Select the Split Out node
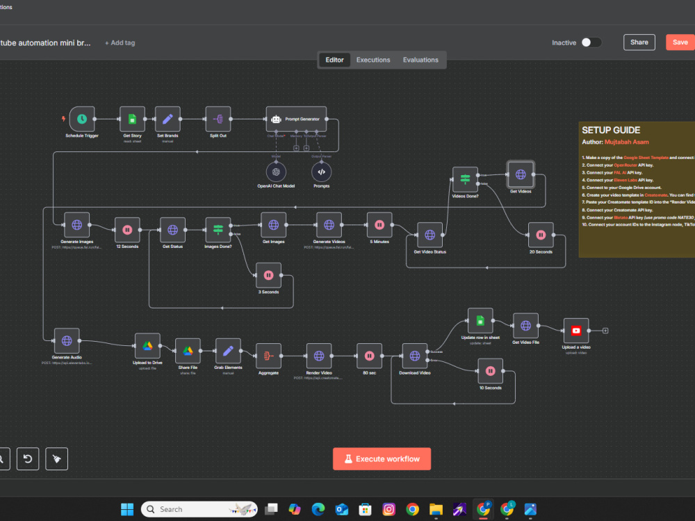Screen dimensions: 695x521 [218, 119]
